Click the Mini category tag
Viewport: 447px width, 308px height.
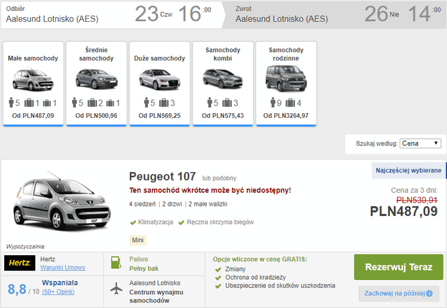(138, 240)
